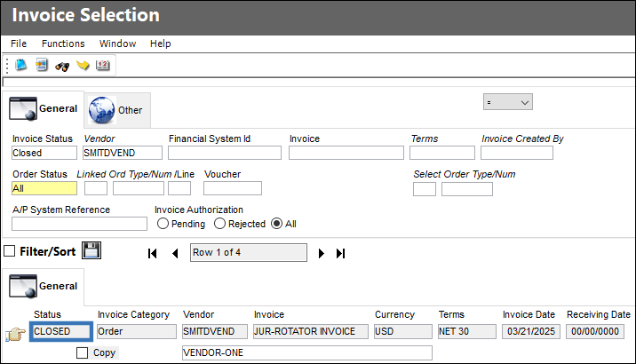Screen dimensions: 636x364
Task: Click the Select Order Num field
Action: pyautogui.click(x=467, y=189)
